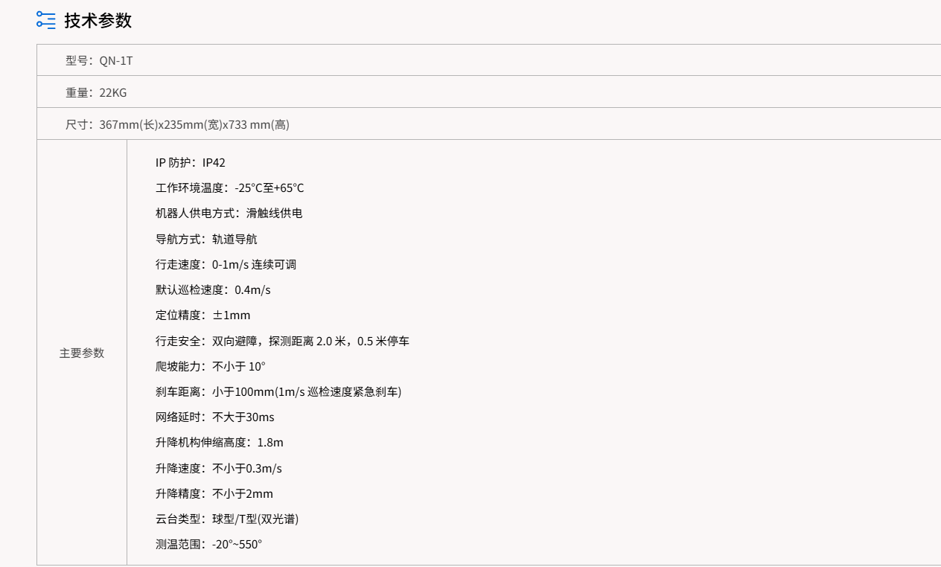Select the 重量 22KG entry

click(x=93, y=92)
